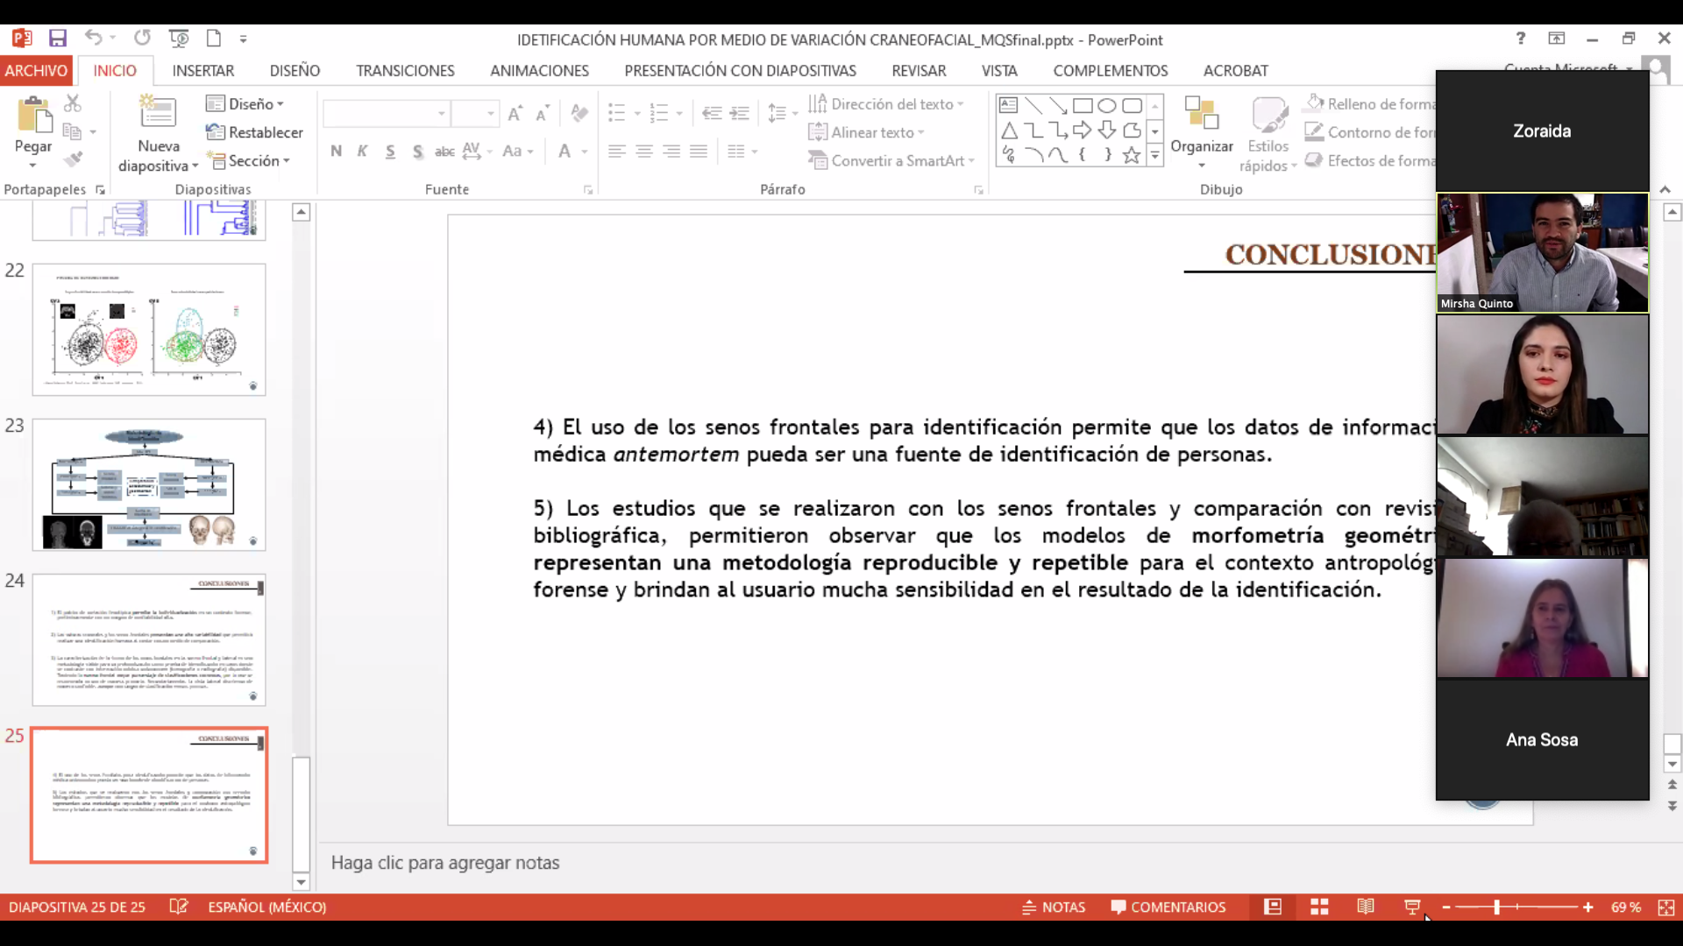Open the font size combo box
Image resolution: width=1683 pixels, height=946 pixels.
click(475, 113)
